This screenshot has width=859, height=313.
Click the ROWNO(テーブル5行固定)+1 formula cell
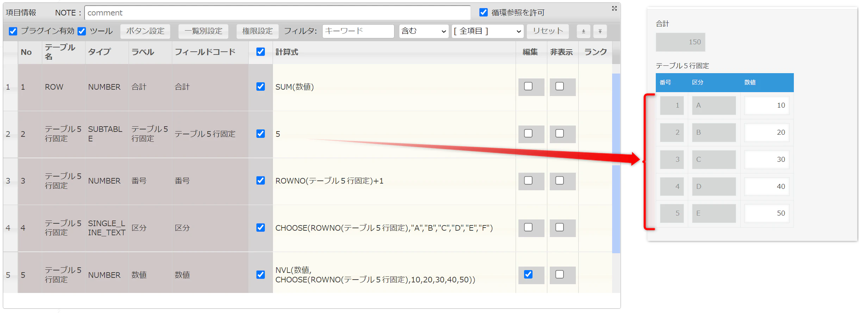pos(394,181)
